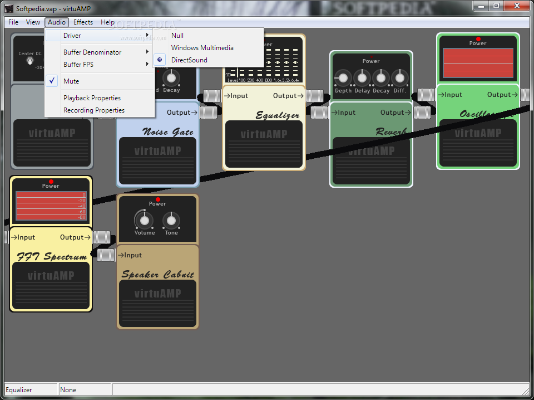Click the Equalizer output jack plug
534x400 pixels.
pyautogui.click(x=315, y=96)
